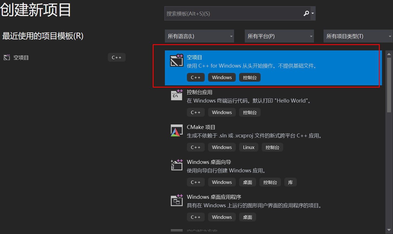Screen dimensions: 393x234
Task: Click the Windows tag on 桌面应用程序
Action: [x=222, y=217]
